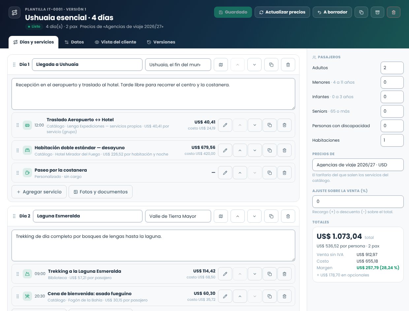
Task: Open Fotos y documentos for Día 1
Action: [101, 192]
